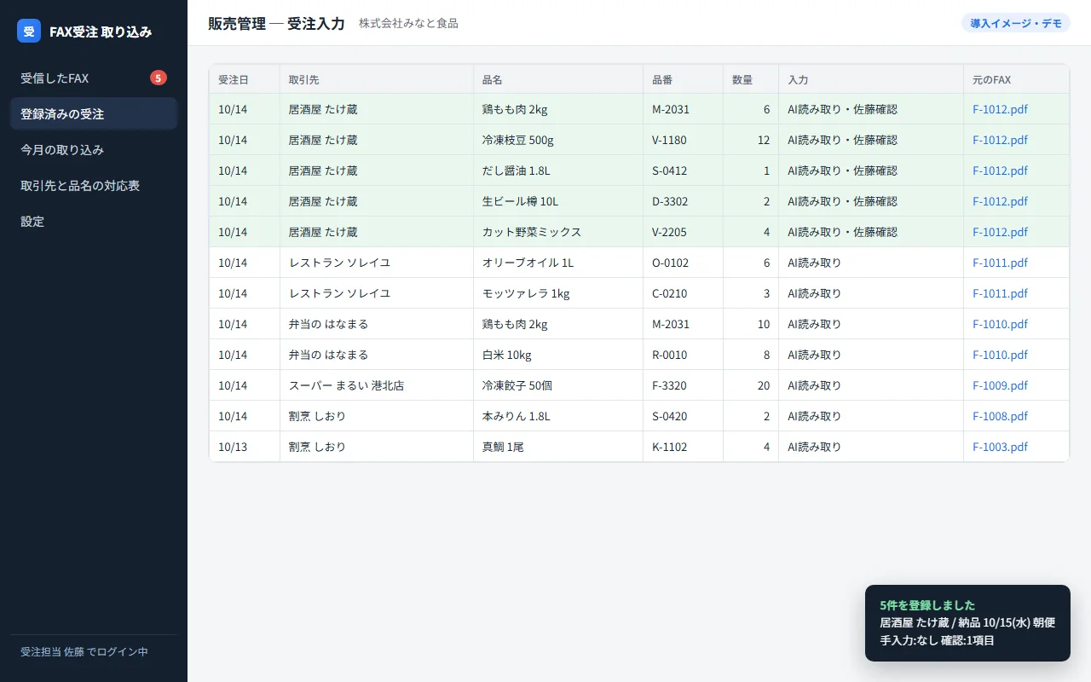Click the 取引先 column header
This screenshot has width=1091, height=682.
(377, 79)
